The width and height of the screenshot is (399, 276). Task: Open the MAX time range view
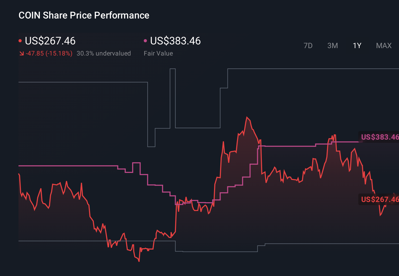pos(383,45)
